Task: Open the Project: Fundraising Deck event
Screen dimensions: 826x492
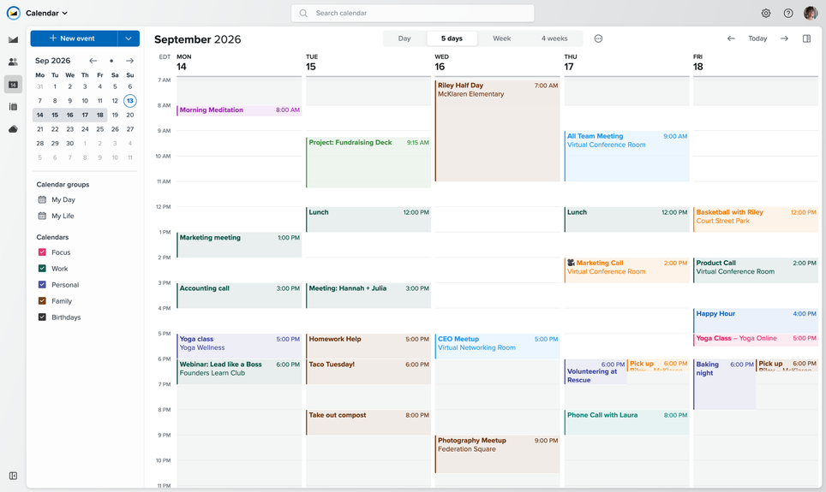Action: [x=368, y=163]
